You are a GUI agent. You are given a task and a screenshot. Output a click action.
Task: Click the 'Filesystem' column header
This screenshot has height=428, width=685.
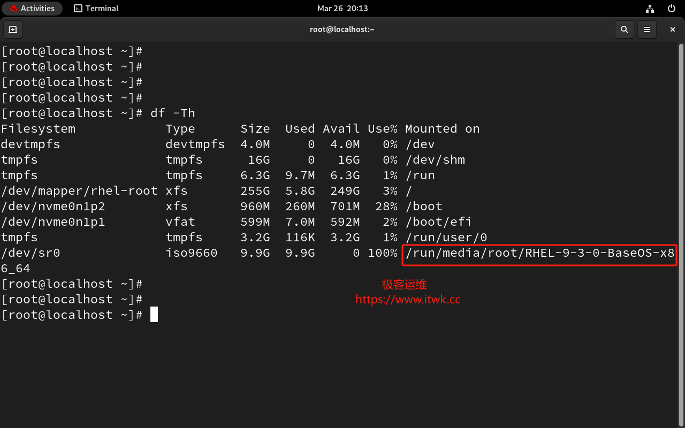coord(38,129)
